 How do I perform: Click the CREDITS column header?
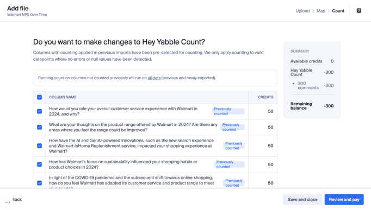pos(265,97)
